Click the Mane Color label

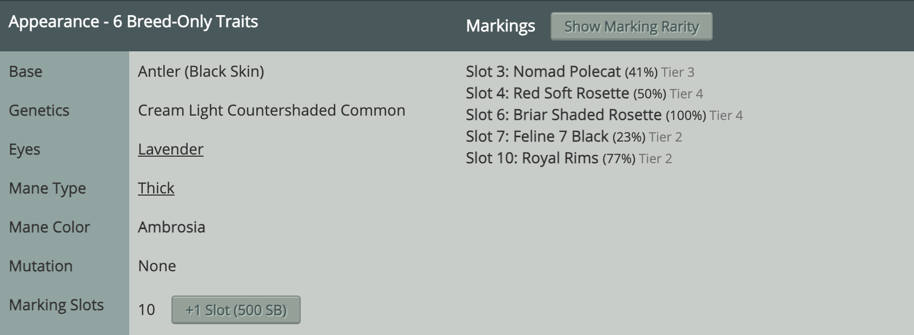tap(49, 227)
